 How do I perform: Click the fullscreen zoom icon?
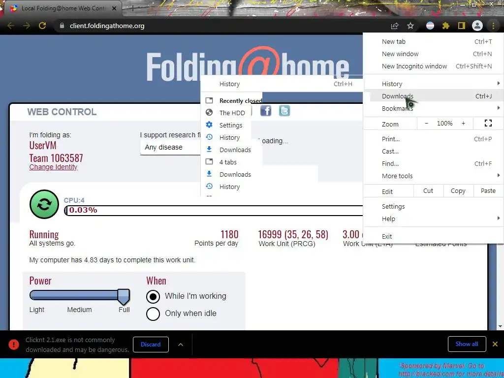click(x=488, y=123)
